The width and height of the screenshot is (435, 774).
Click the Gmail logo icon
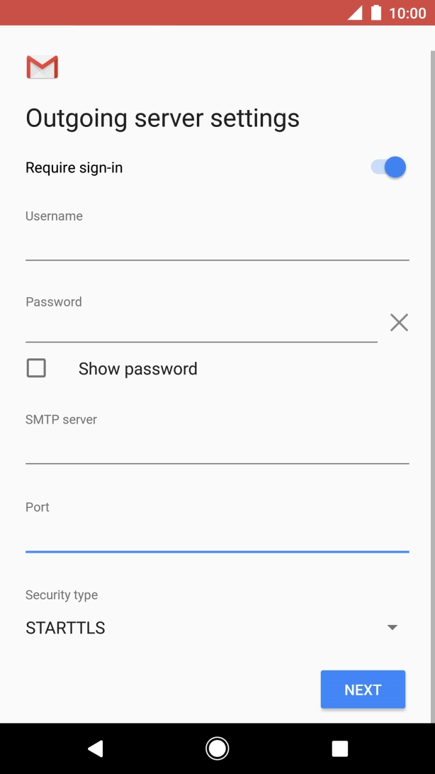(x=42, y=67)
